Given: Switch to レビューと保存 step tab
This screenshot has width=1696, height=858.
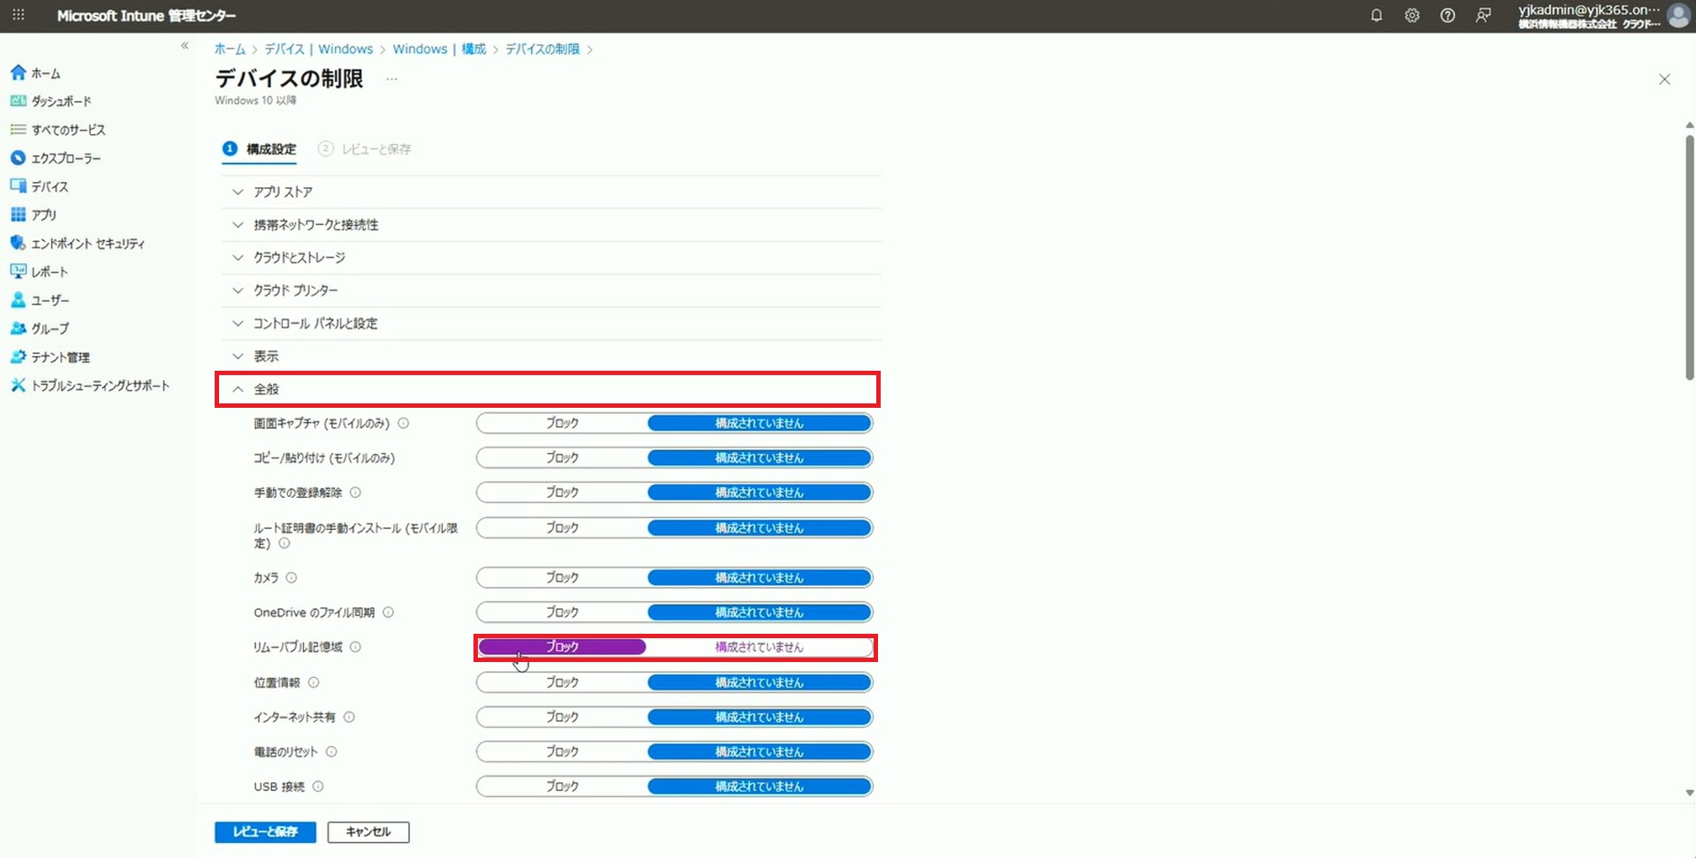Looking at the screenshot, I should (375, 149).
